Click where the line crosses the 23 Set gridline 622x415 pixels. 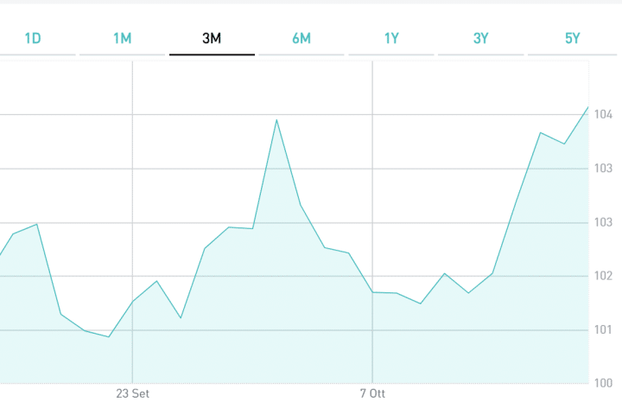(132, 301)
